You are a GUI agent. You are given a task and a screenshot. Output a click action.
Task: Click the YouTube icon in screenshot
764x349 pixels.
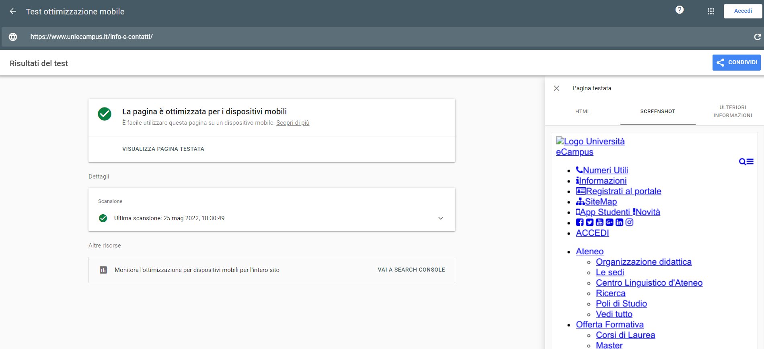[600, 222]
